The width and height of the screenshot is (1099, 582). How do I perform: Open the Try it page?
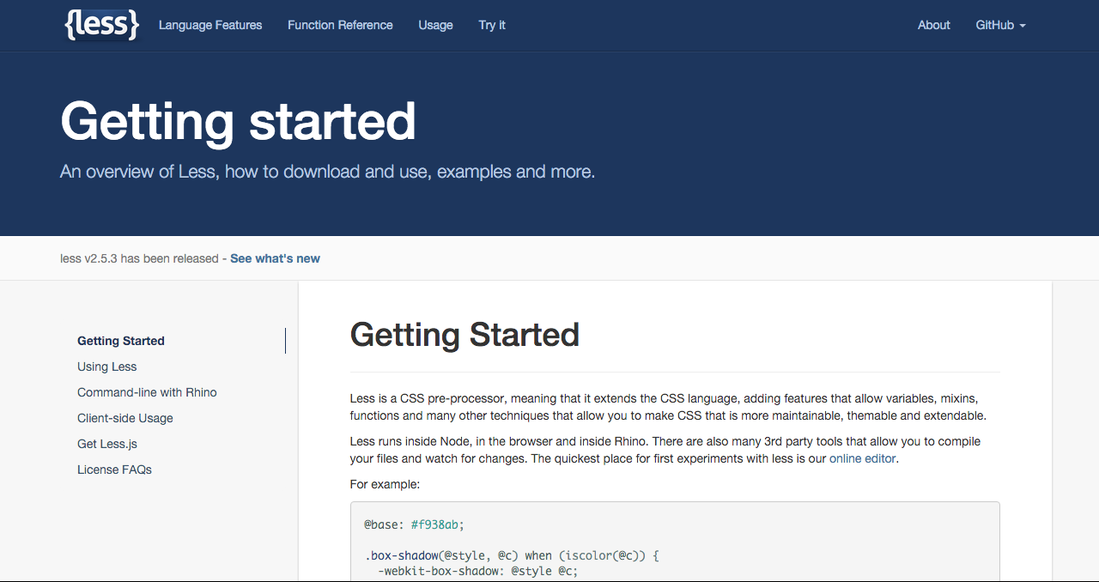(492, 25)
